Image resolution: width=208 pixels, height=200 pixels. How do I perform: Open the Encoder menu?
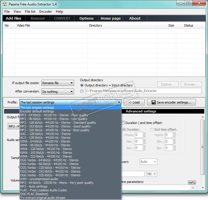coord(45,12)
